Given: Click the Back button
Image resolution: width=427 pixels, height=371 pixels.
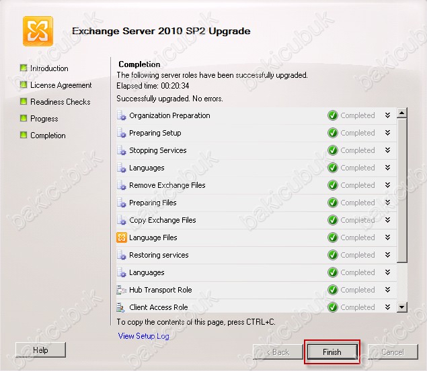Looking at the screenshot, I should click(278, 352).
